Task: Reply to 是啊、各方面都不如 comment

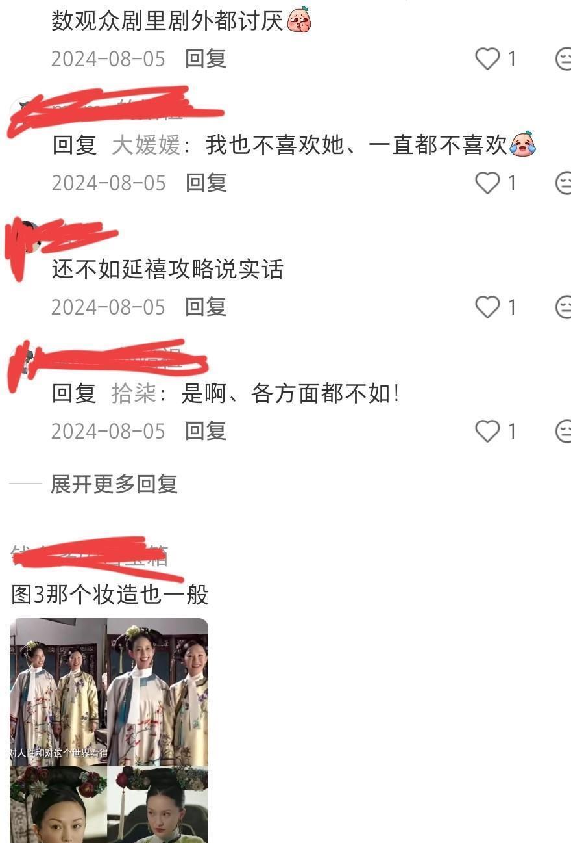Action: click(206, 430)
